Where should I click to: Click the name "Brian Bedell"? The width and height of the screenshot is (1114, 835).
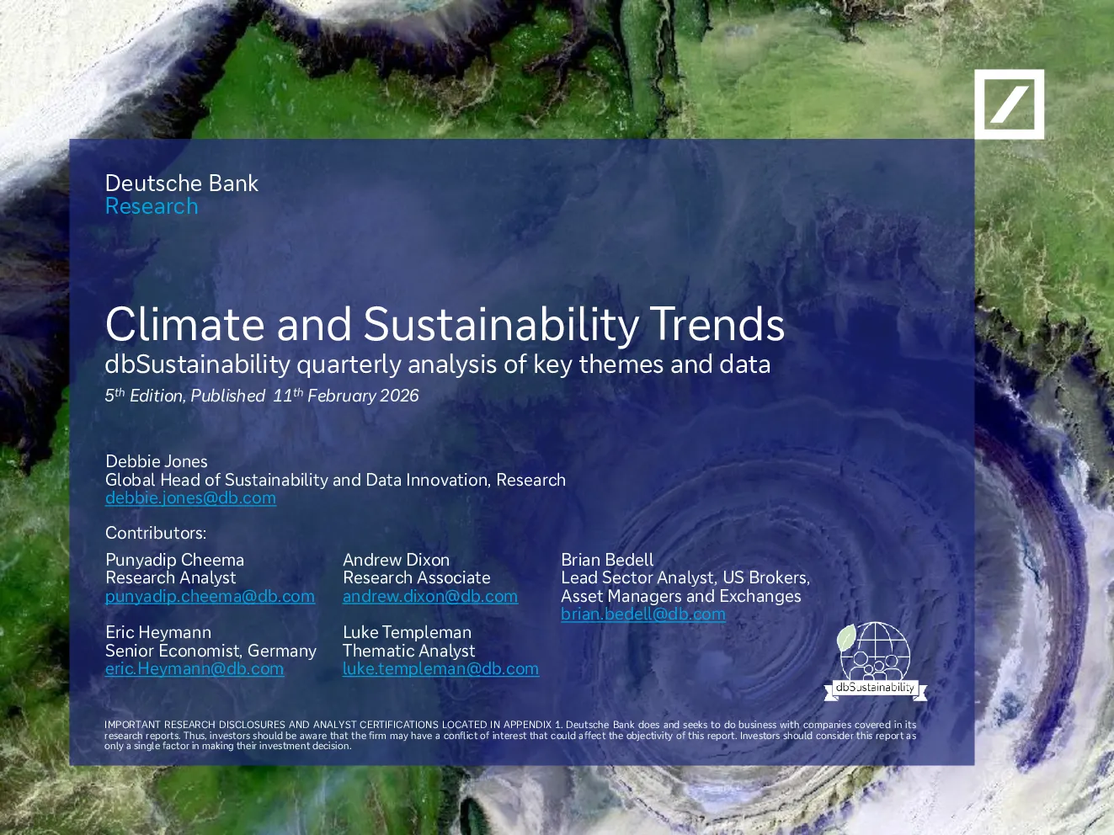[x=607, y=560]
